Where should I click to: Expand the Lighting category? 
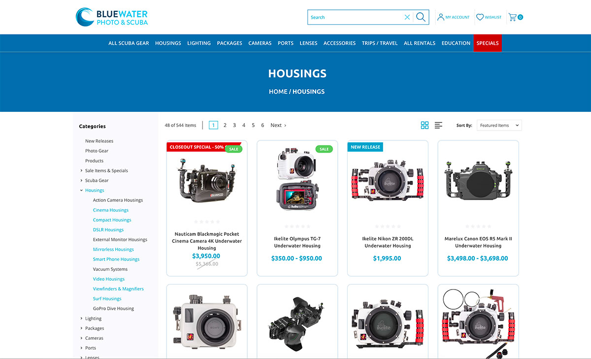pyautogui.click(x=82, y=318)
